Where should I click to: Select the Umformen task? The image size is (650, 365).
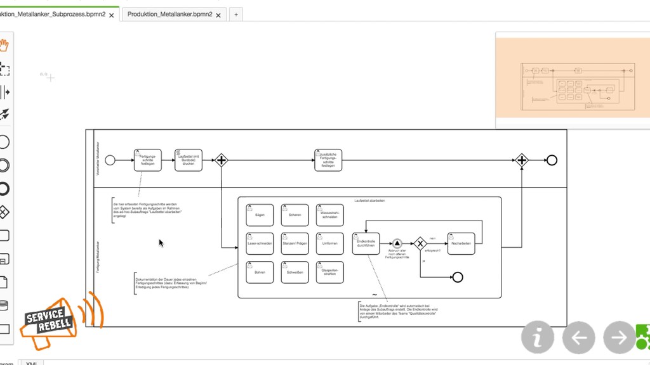click(x=329, y=243)
